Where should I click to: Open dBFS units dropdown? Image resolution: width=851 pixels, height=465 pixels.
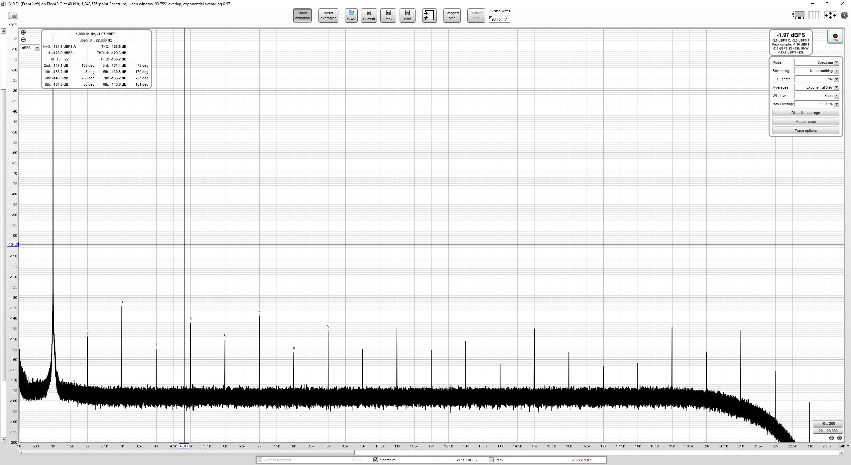tap(30, 48)
